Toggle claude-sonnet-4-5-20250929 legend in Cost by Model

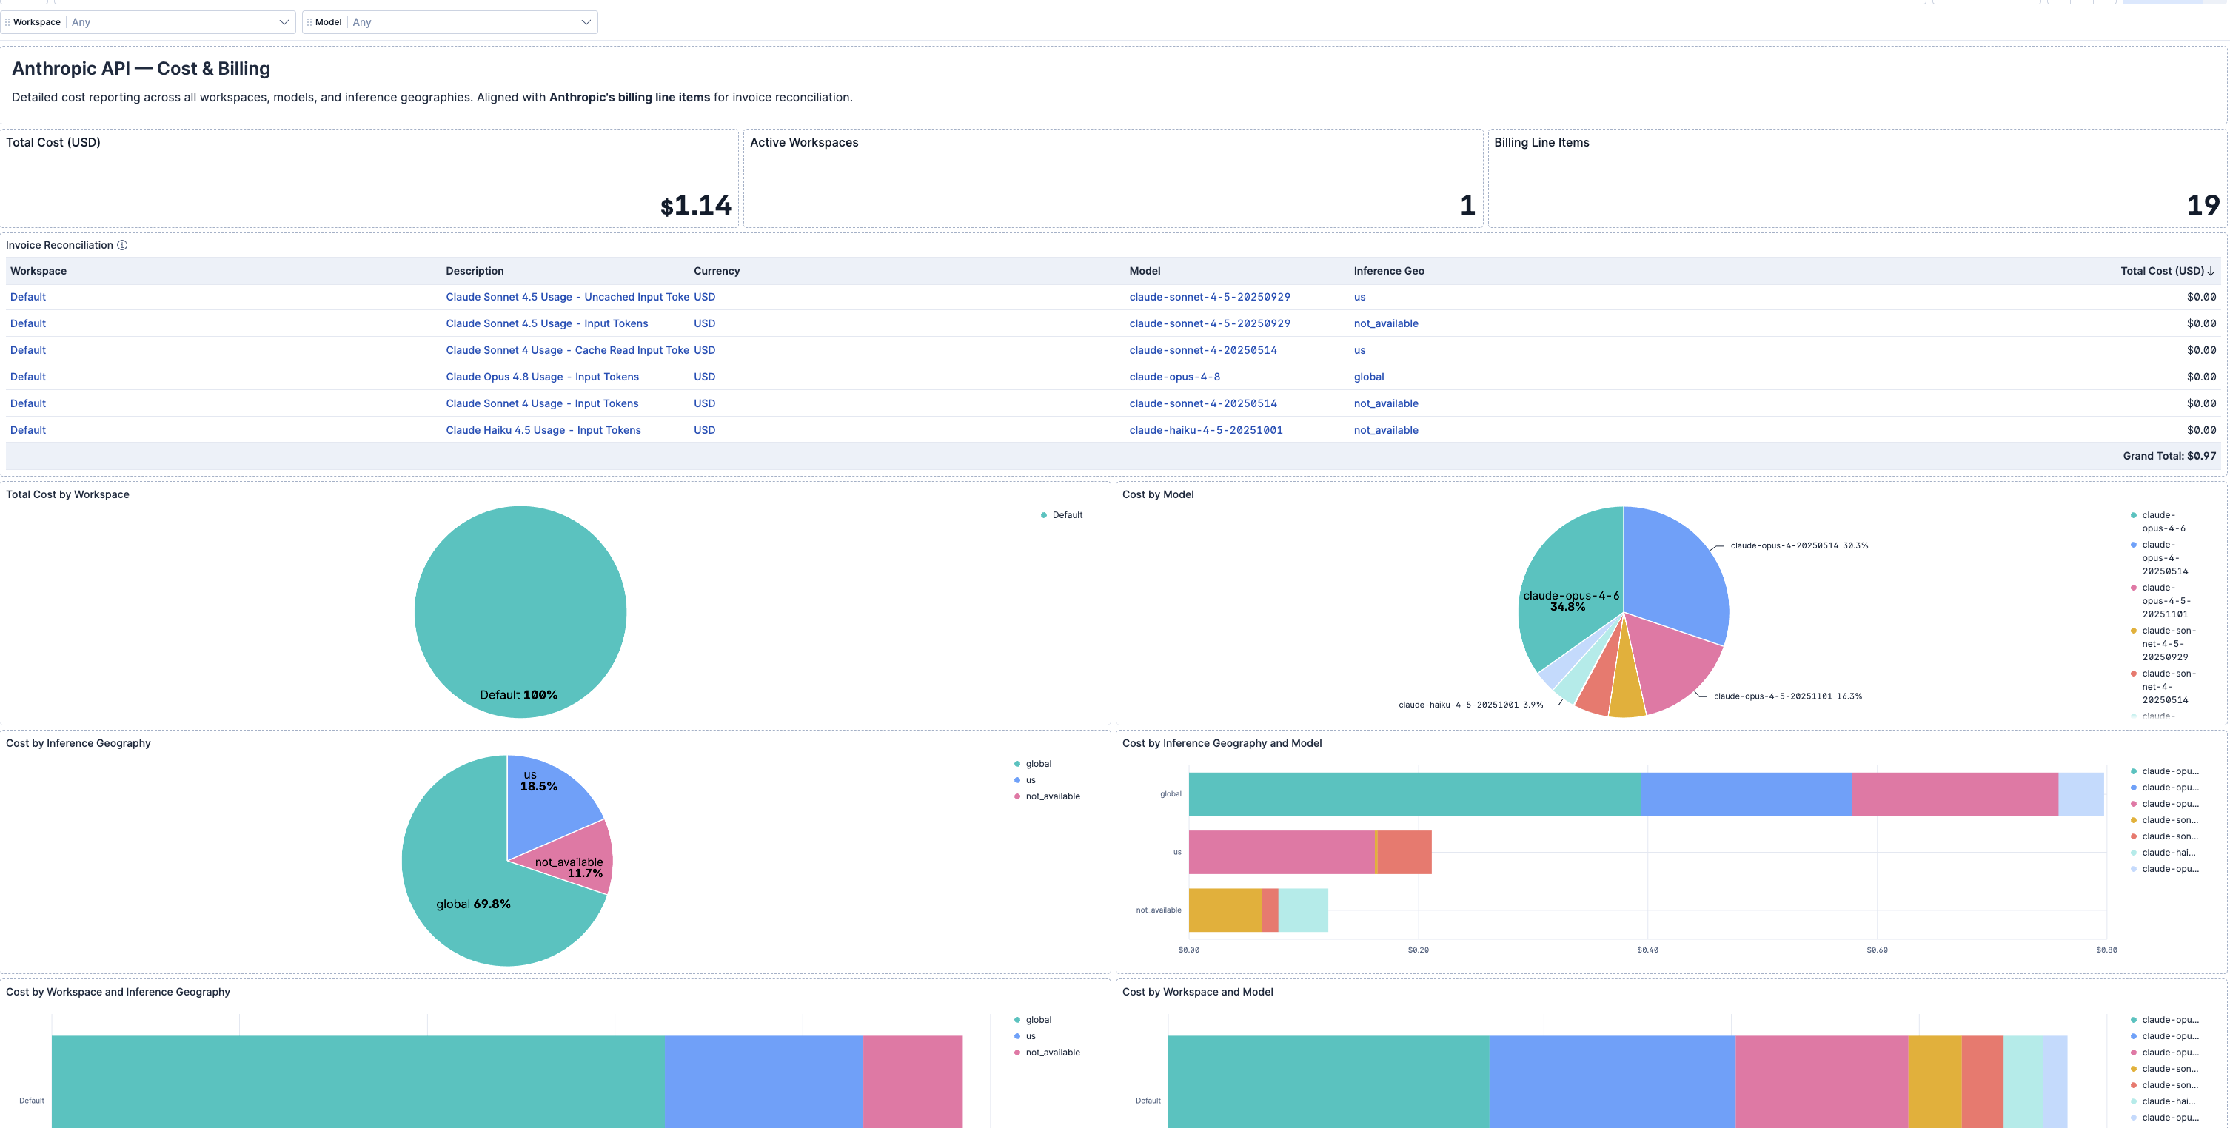2163,643
